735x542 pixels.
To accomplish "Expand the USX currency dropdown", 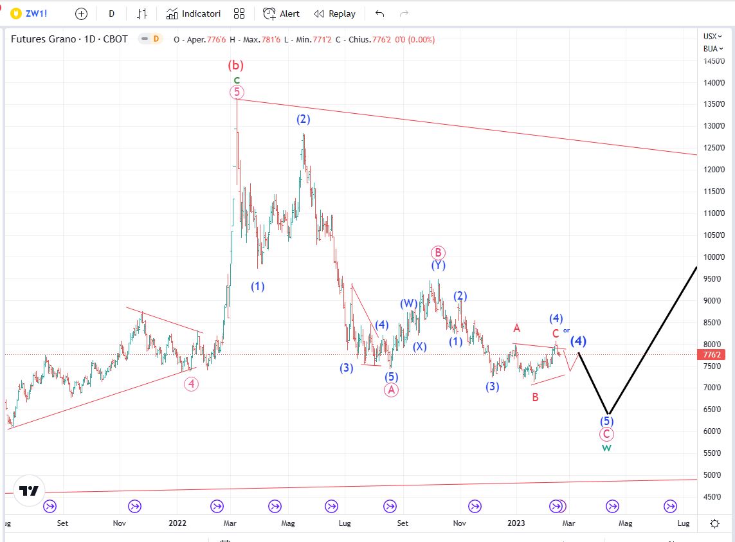I will pos(712,37).
